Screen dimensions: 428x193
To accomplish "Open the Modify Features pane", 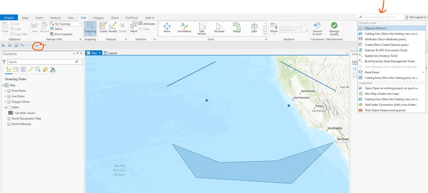I will coord(113,27).
